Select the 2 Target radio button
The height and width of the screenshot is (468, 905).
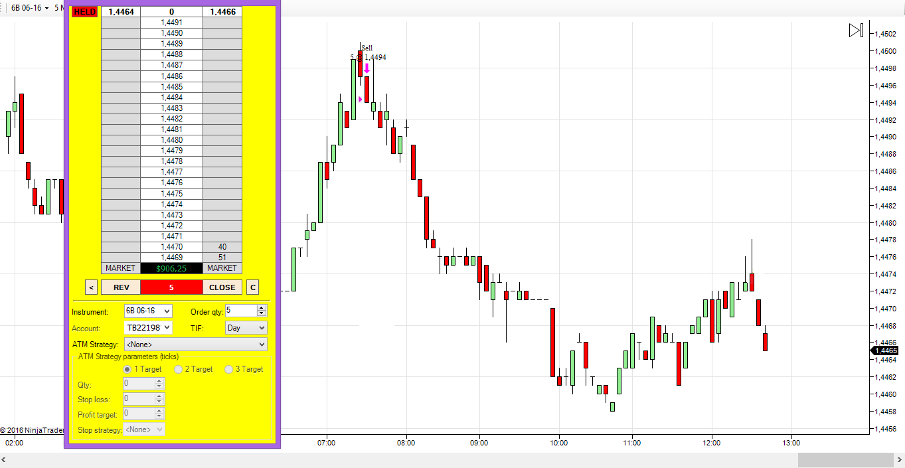178,369
